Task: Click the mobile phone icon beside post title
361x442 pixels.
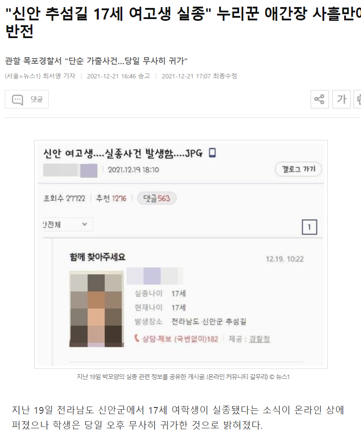Action: pos(212,153)
